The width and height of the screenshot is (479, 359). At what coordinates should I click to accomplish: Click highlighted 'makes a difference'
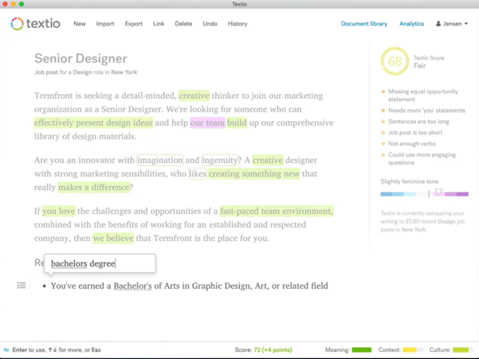[x=94, y=187]
